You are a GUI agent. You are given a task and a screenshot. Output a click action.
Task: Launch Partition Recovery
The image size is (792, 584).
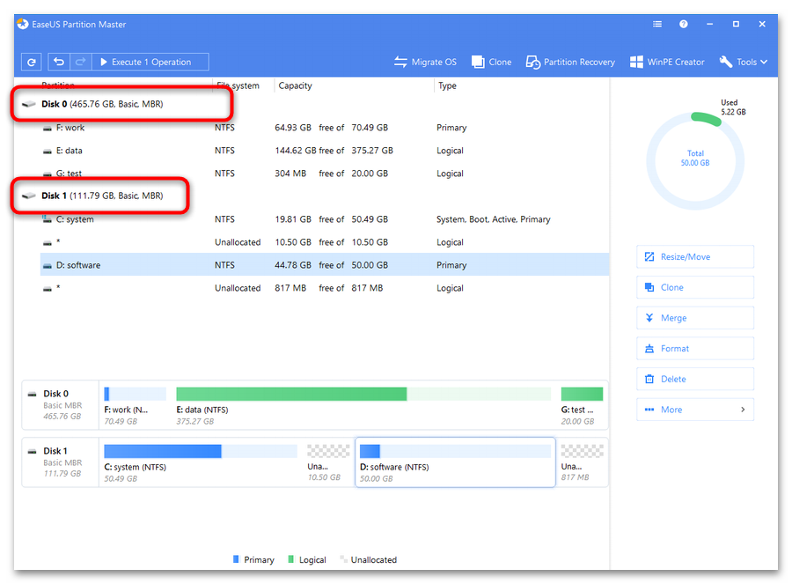(x=570, y=63)
